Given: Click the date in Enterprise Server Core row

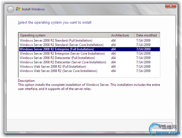Looking at the screenshot, I should 143,53.
